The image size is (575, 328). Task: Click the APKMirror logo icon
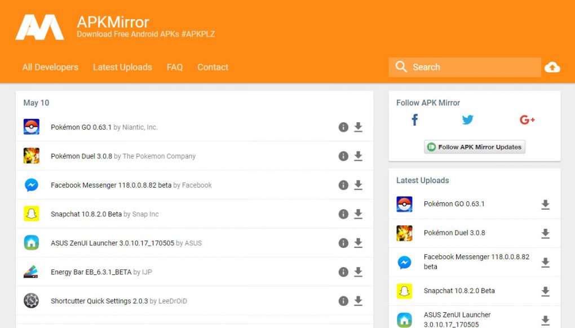tap(39, 27)
